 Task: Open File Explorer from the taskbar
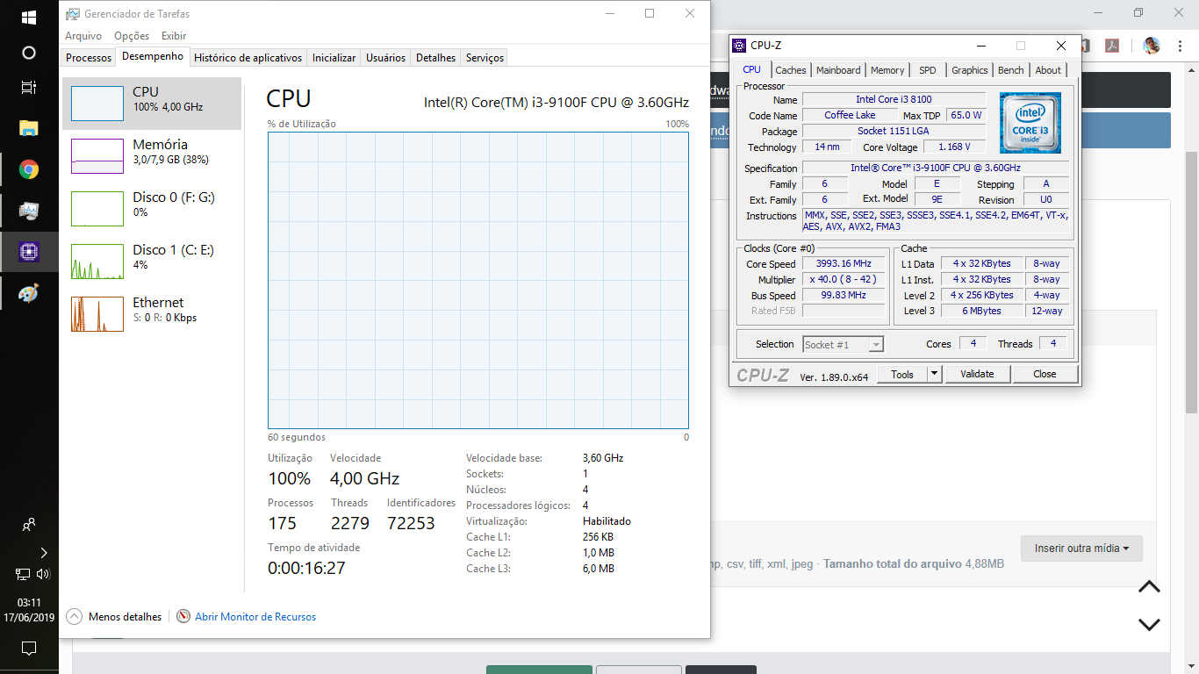coord(29,128)
